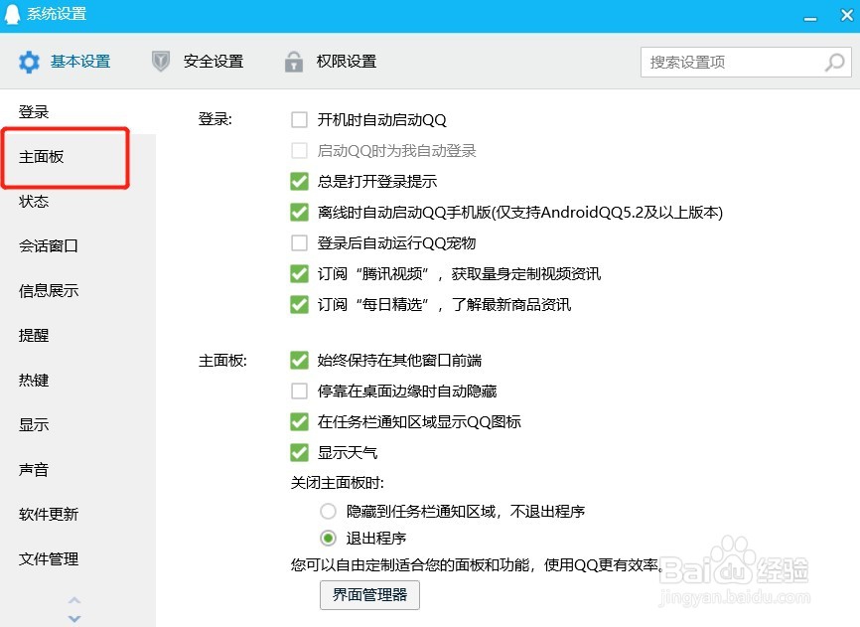860x627 pixels.
Task: Go to 热键 settings section
Action: 34,381
